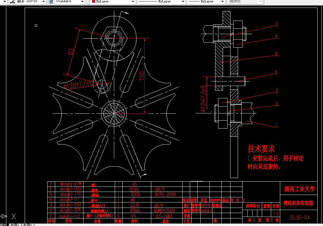Open the leftmost toolbar dropdown arrow
Image resolution: width=323 pixels, height=226 pixels.
[x=5, y=2]
